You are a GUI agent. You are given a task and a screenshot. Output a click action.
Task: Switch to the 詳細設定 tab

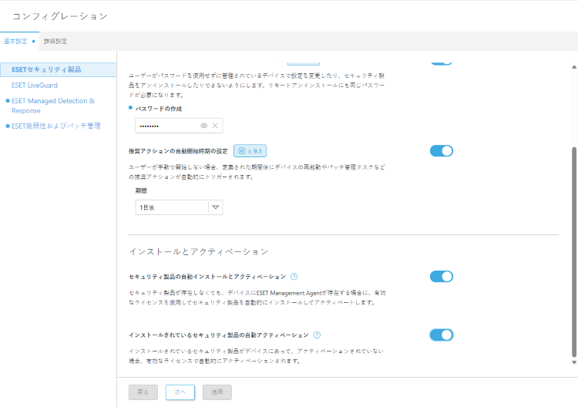point(55,41)
